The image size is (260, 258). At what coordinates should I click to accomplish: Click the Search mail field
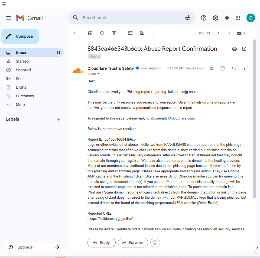point(131,18)
